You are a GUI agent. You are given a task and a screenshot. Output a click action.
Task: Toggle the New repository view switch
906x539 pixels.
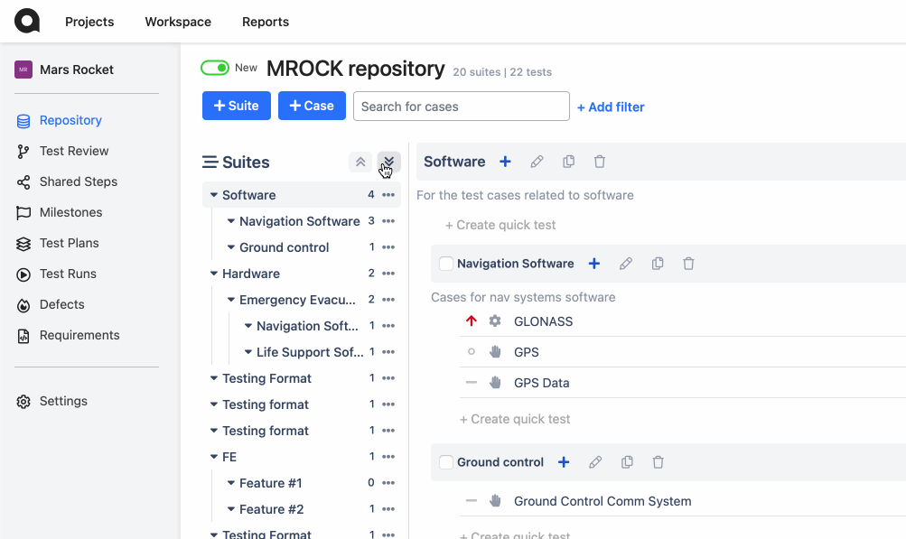pos(215,69)
